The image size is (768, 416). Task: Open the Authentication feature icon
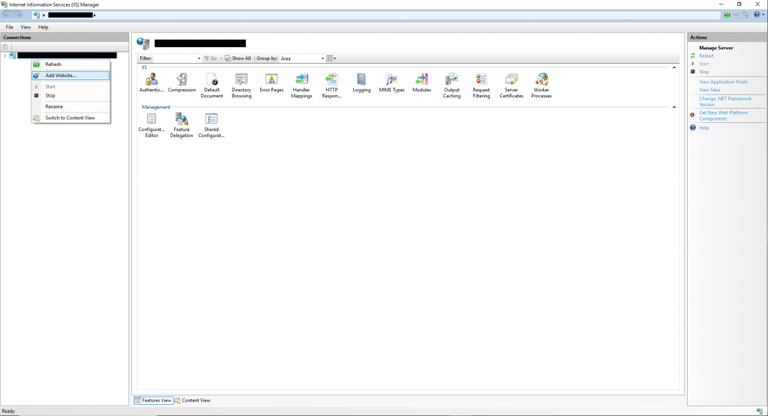click(151, 79)
